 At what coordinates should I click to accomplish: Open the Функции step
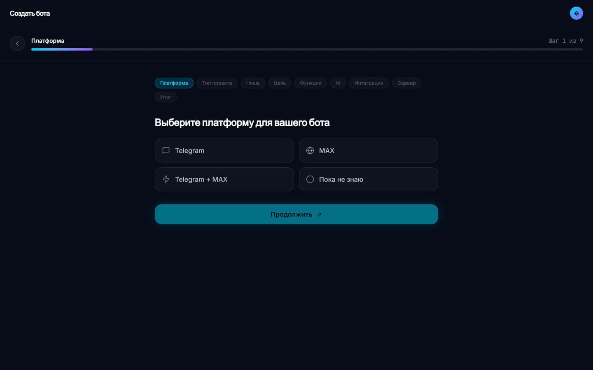click(311, 83)
